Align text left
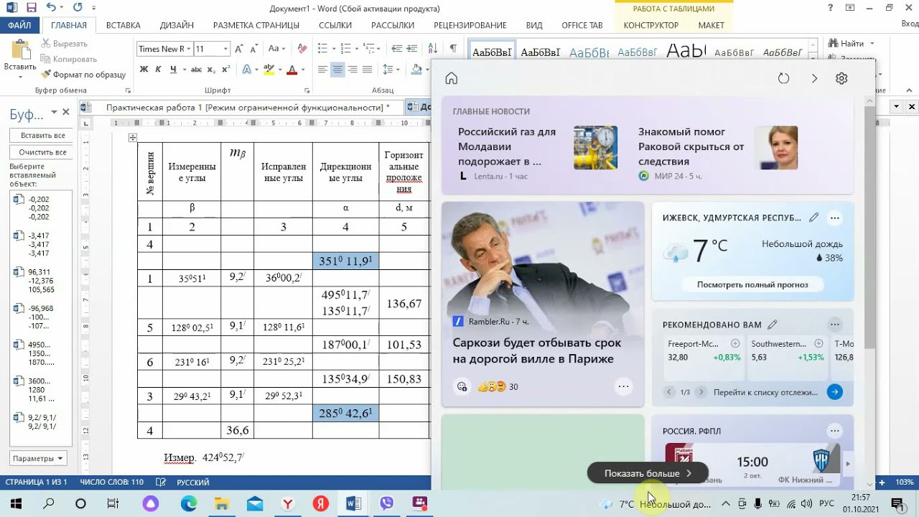The image size is (919, 517). click(322, 70)
